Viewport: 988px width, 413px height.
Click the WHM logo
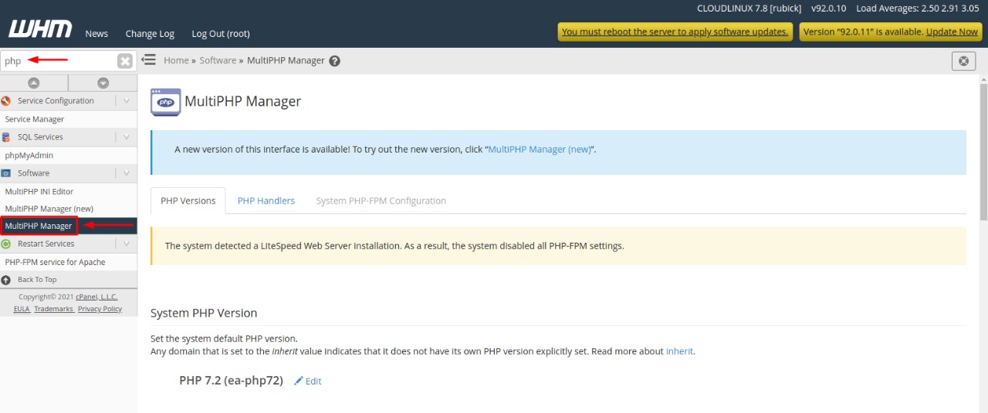40,30
